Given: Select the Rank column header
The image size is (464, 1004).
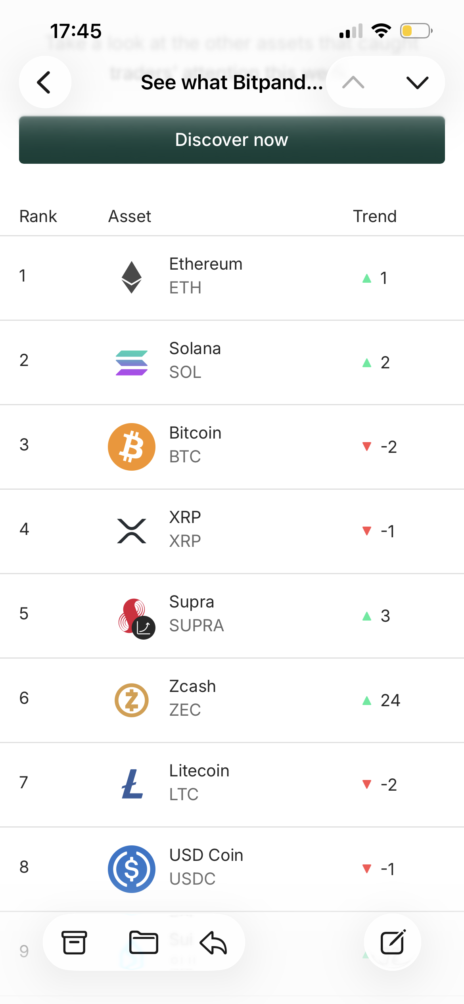Looking at the screenshot, I should [38, 217].
